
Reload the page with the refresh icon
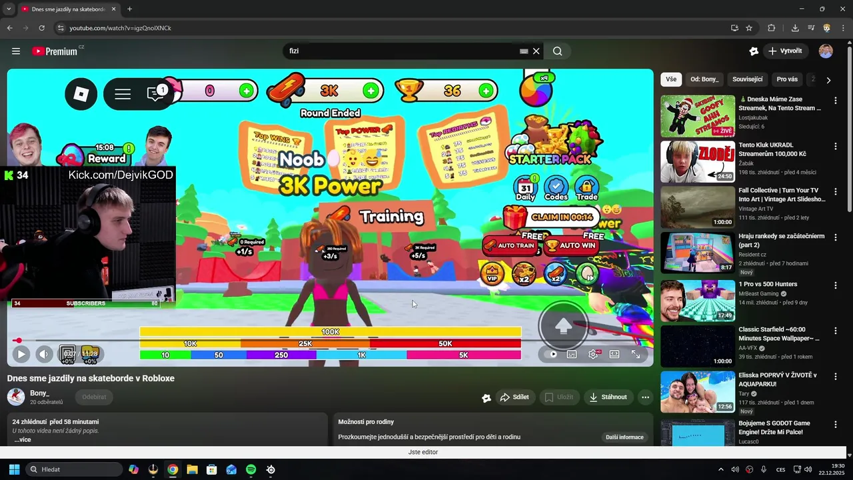click(x=41, y=28)
